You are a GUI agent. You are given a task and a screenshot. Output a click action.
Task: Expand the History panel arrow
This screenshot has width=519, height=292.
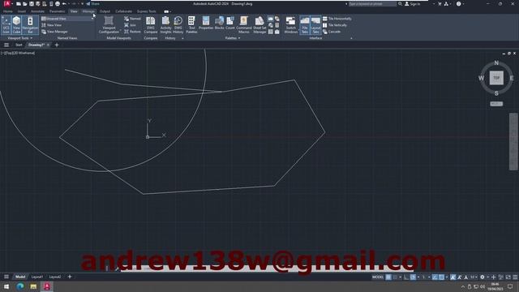182,38
